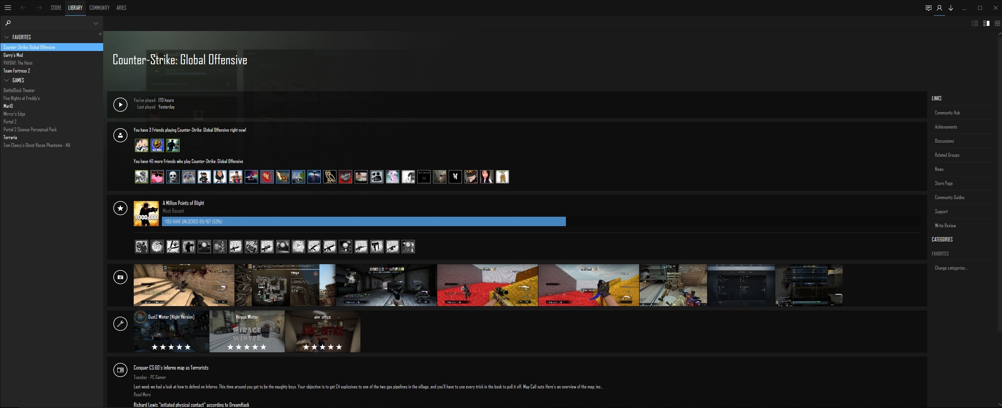Open the aim_office workshop map

pos(323,331)
